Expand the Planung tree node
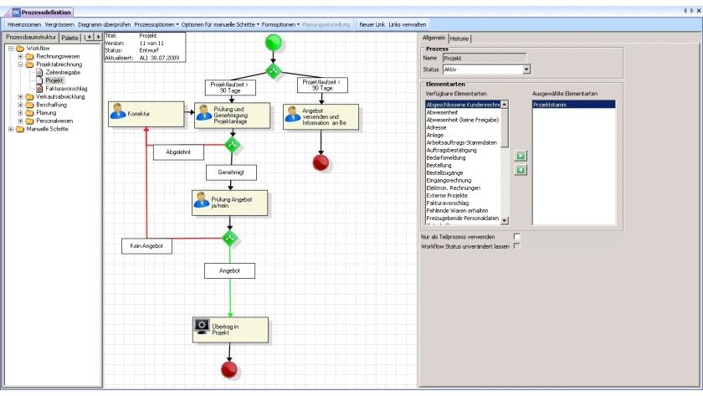The height and width of the screenshot is (396, 703). 20,113
